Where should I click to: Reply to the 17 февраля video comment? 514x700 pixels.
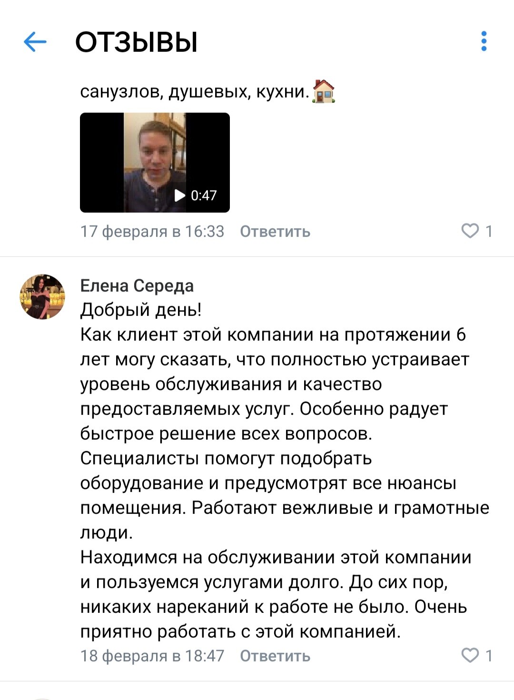275,231
